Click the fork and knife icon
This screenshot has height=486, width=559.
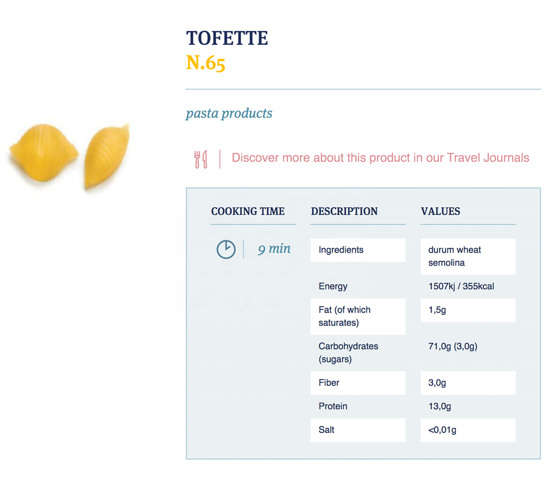coord(201,158)
